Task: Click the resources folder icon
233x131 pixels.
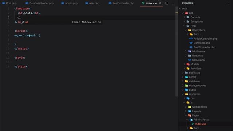Action: point(186,94)
